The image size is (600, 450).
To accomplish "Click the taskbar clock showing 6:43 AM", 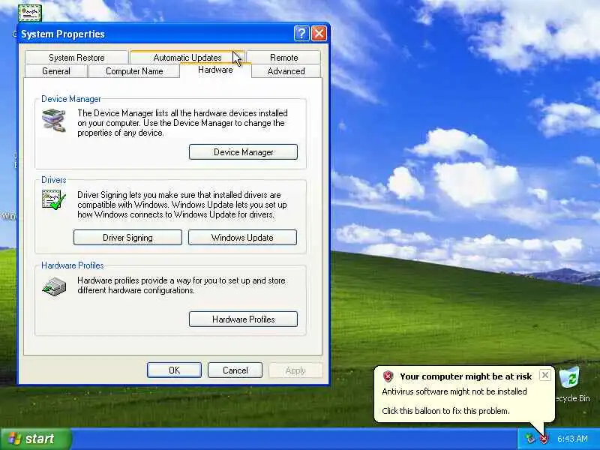I will click(572, 439).
